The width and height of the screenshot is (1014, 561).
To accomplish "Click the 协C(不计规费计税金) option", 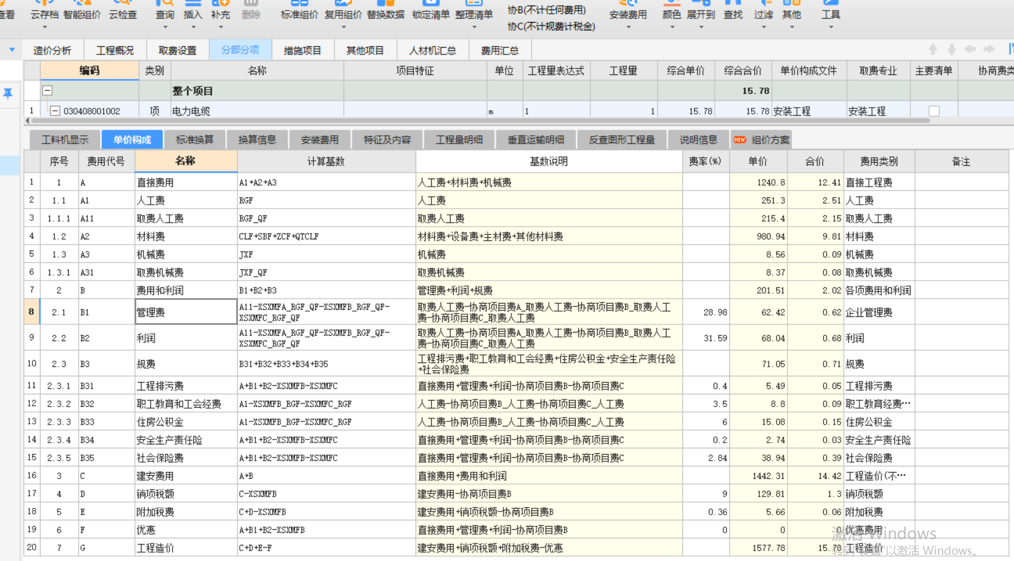I will [x=551, y=26].
